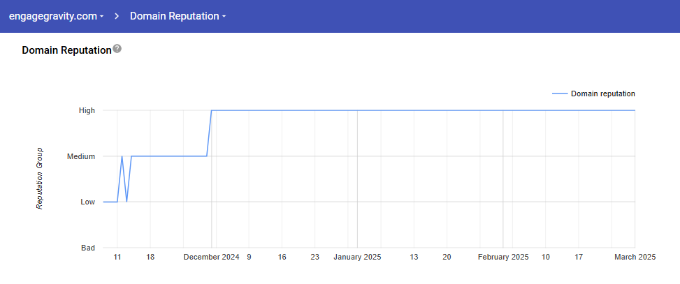Click the Domain Reputation section heading
680x284 pixels.
pyautogui.click(x=66, y=50)
